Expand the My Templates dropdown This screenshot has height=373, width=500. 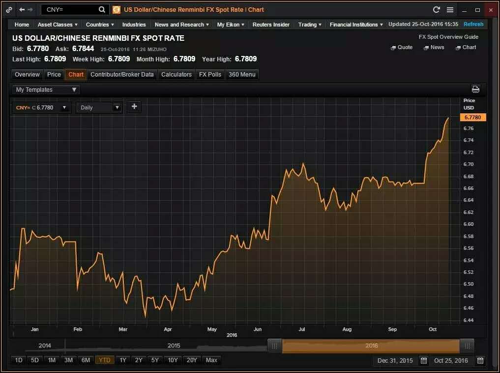[x=46, y=90]
